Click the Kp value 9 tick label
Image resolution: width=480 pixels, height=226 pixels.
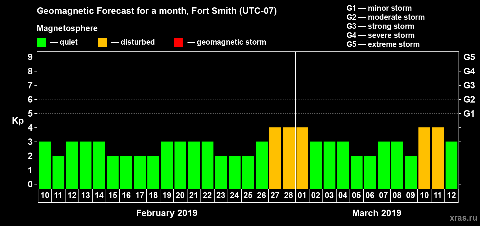[30, 57]
